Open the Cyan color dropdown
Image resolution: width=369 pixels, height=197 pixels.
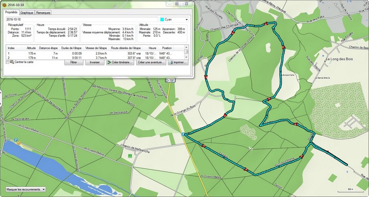174,19
